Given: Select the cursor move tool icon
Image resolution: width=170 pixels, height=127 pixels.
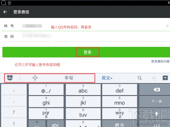Looking at the screenshot, I should pyautogui.click(x=35, y=78).
